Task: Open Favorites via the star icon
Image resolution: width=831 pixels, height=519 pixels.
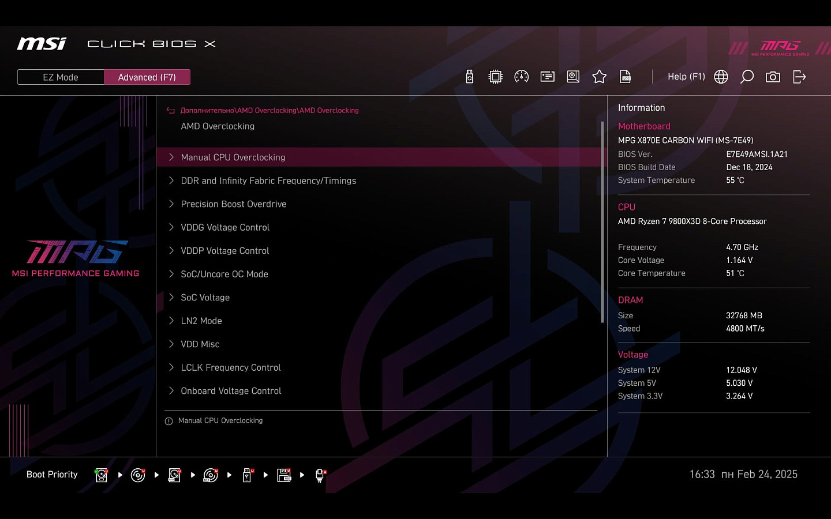Action: [599, 77]
